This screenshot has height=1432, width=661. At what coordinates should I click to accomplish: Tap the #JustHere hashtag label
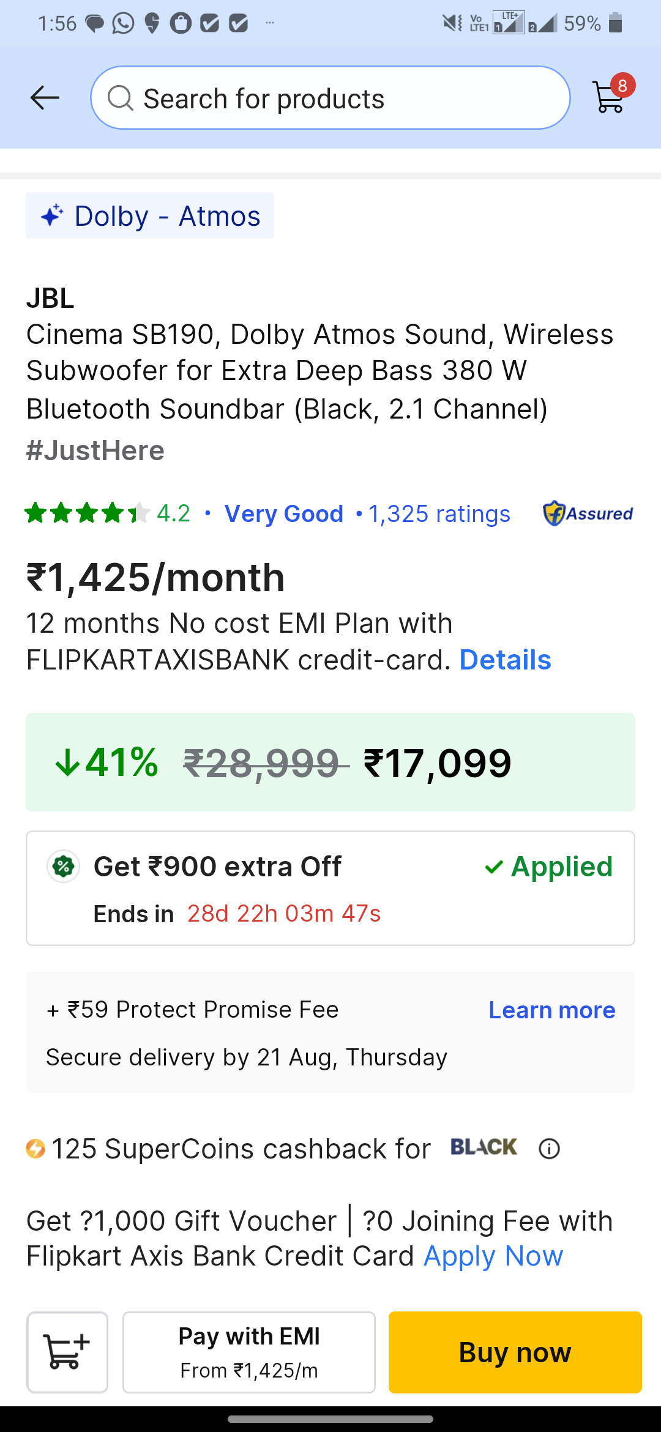point(95,450)
